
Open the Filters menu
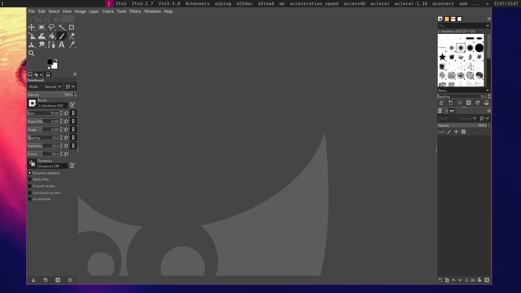tap(135, 11)
